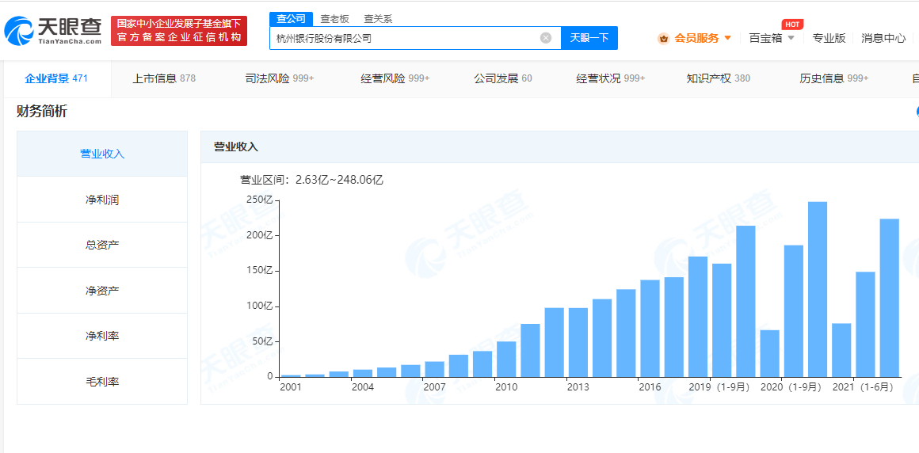Click the 2001 x-axis label

click(291, 387)
